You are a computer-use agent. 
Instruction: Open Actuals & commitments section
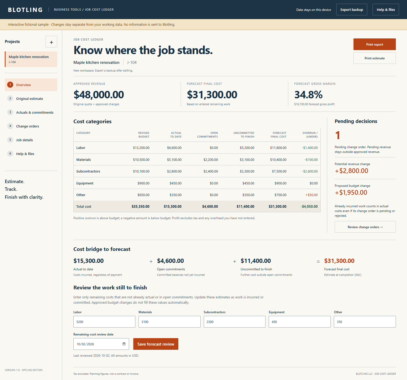click(31, 112)
